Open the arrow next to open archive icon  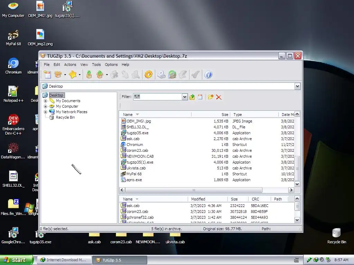point(65,75)
